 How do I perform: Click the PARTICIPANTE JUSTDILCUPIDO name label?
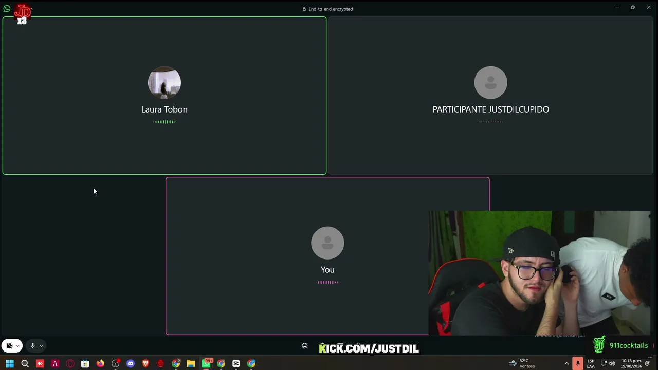point(491,109)
